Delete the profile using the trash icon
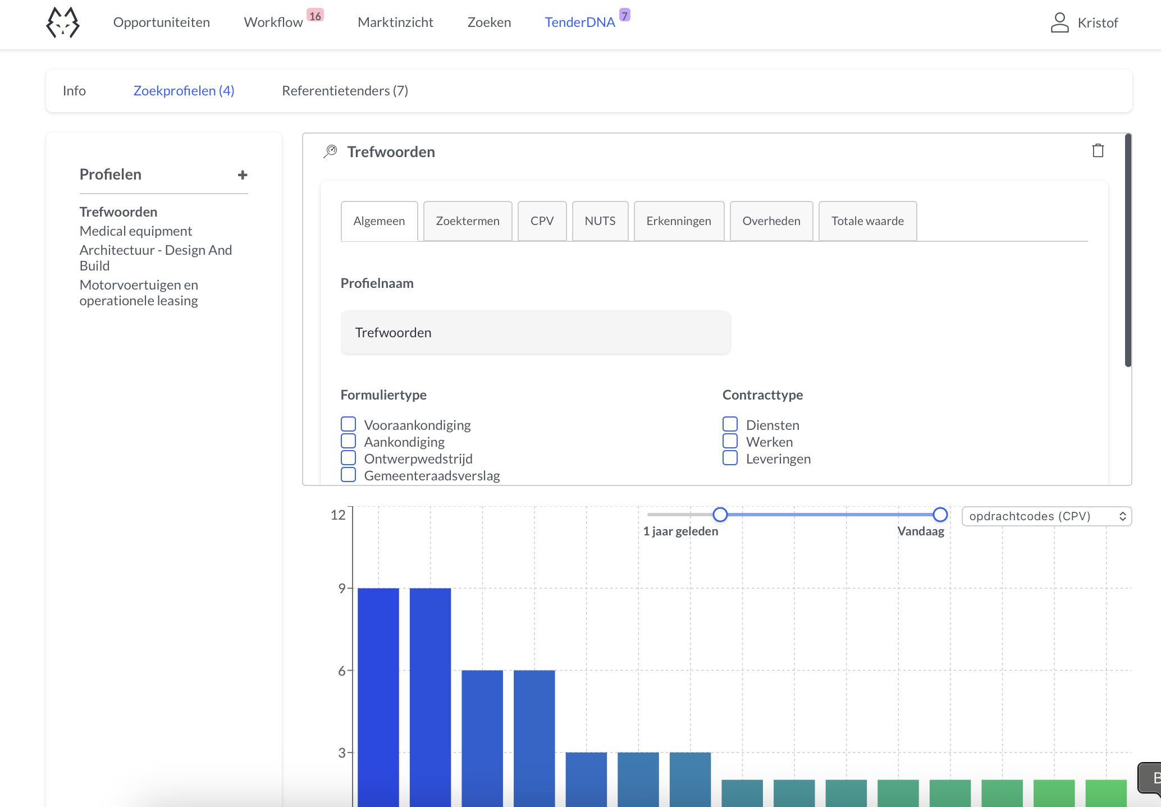The width and height of the screenshot is (1161, 807). tap(1098, 150)
